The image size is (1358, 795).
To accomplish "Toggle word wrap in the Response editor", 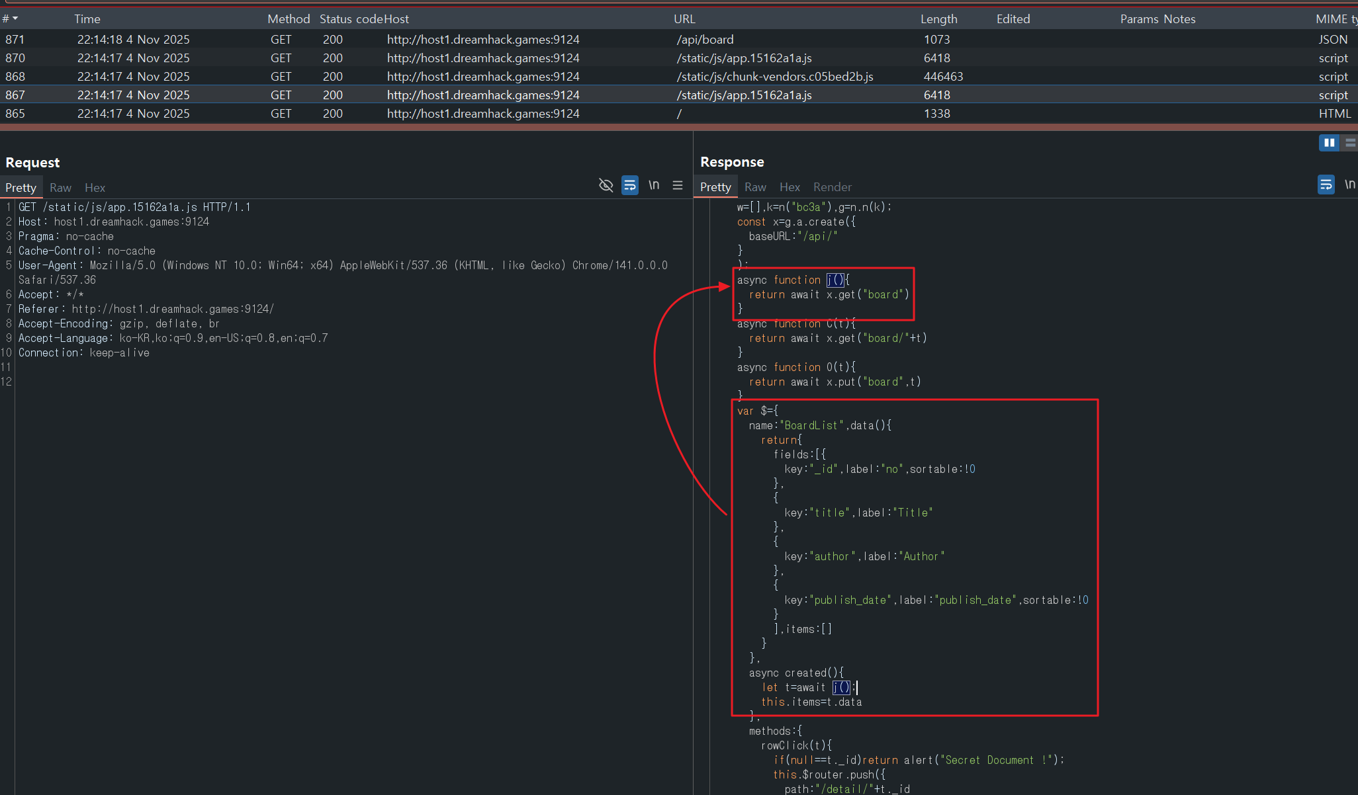I will (1326, 185).
